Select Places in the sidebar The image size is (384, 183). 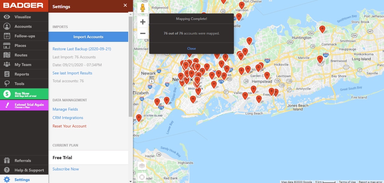point(20,45)
